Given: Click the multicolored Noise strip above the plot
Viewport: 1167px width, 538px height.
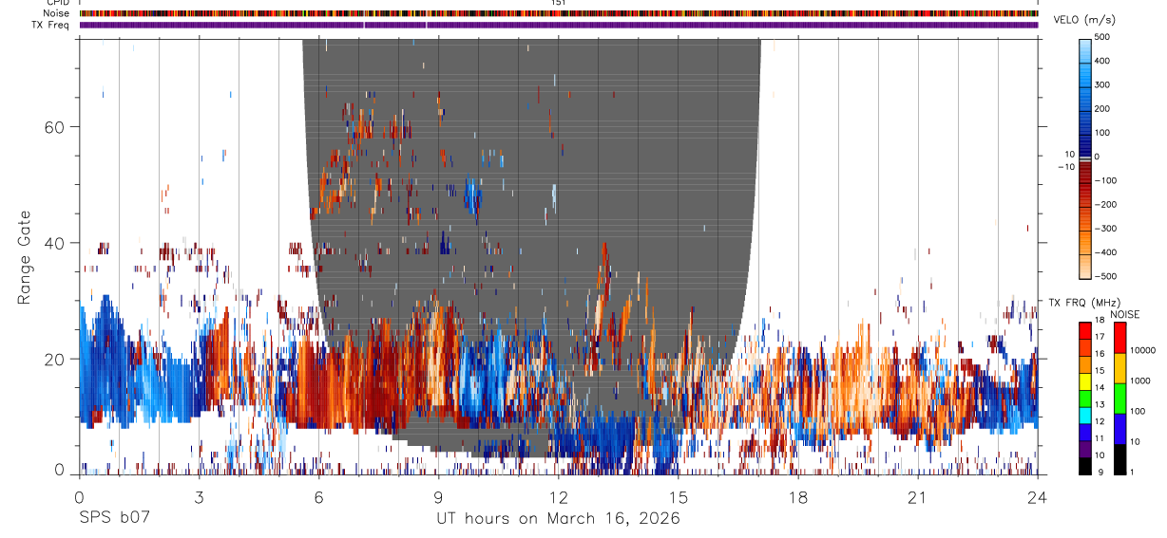Looking at the screenshot, I should pos(559,14).
